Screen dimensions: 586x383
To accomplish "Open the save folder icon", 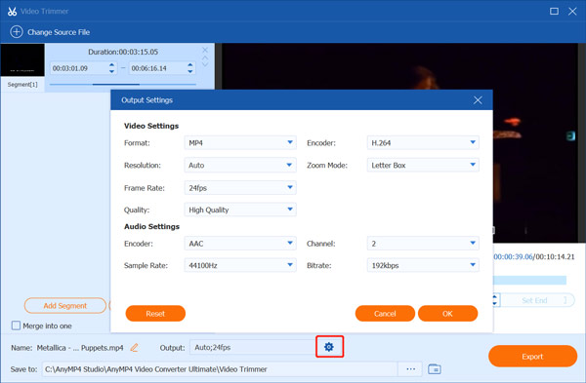I will pyautogui.click(x=434, y=369).
